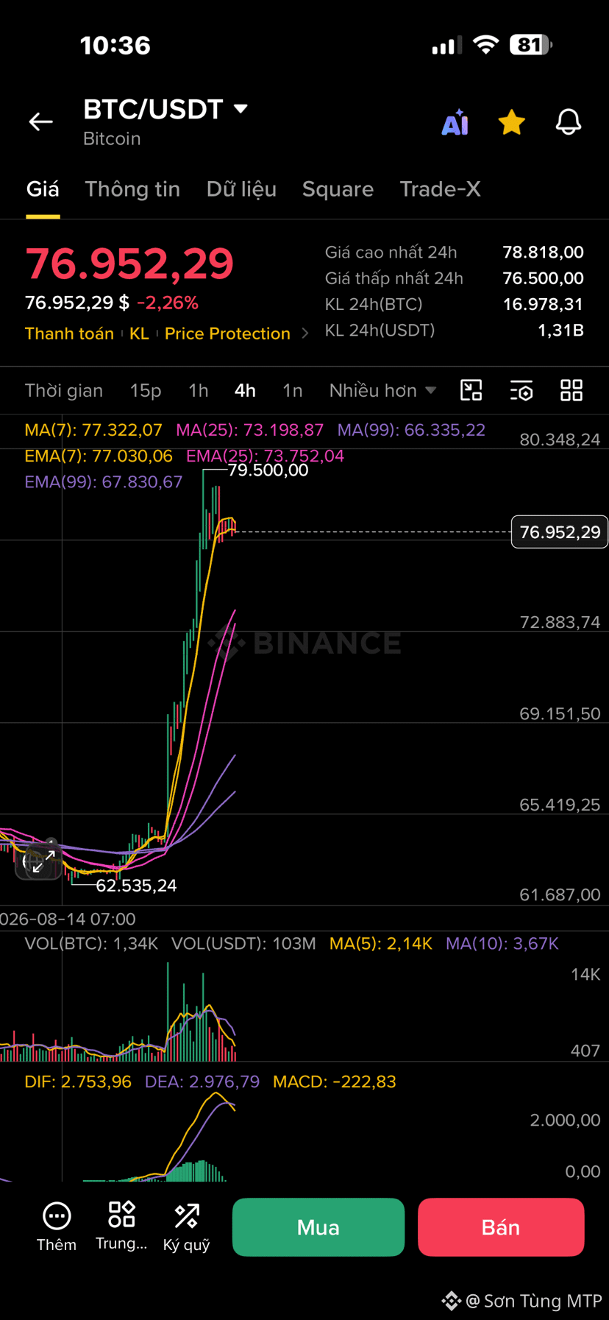Tap the current price label 76.952,29 on axis
Viewport: 609px width, 1320px height.
pos(560,532)
